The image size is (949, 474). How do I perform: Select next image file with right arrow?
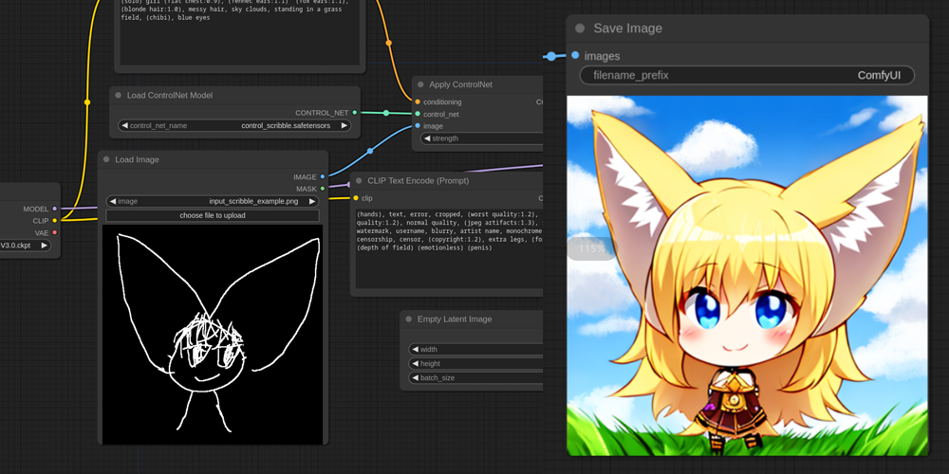click(311, 201)
